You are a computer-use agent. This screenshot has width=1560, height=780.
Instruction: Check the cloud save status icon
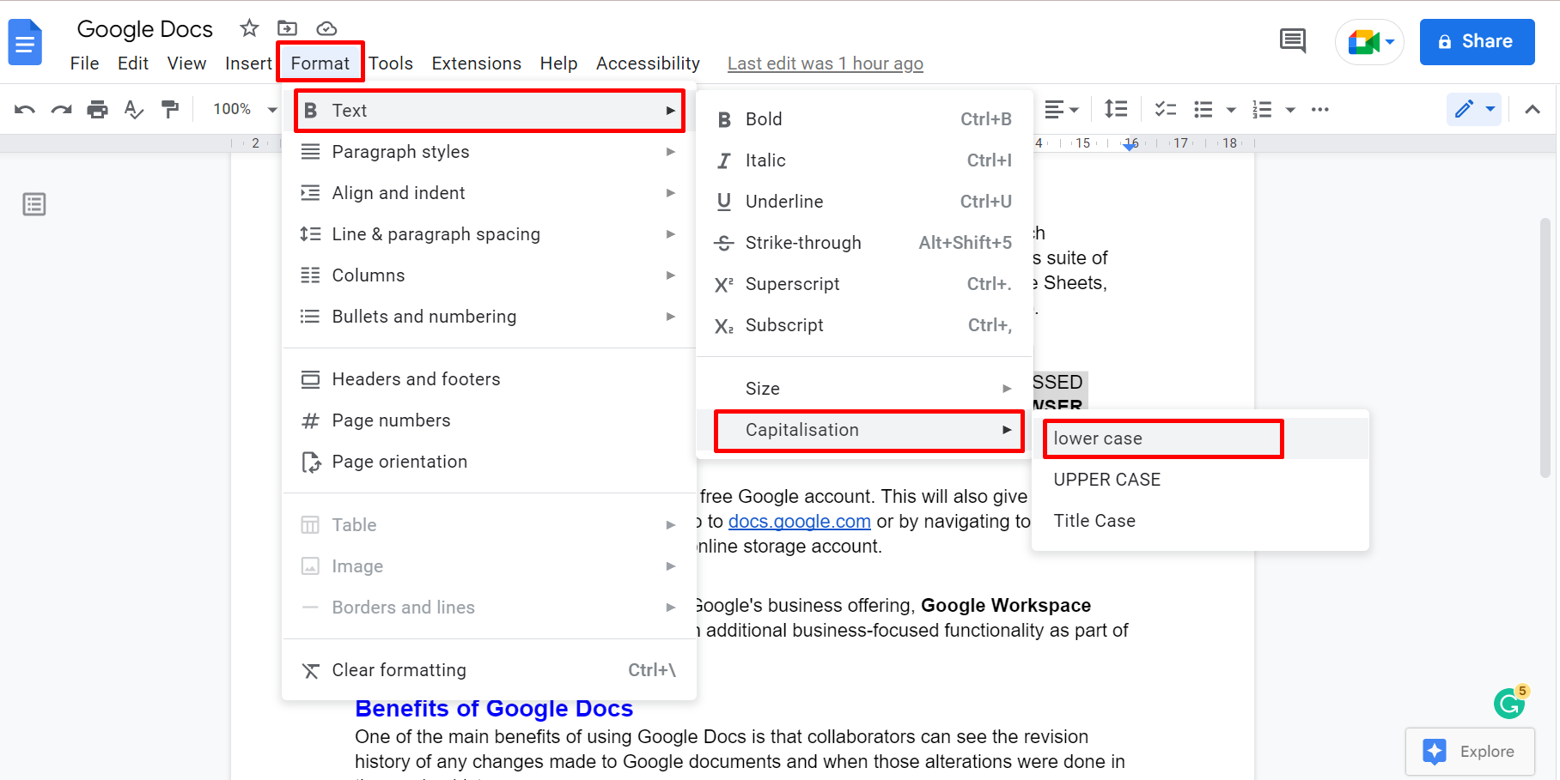pos(326,28)
